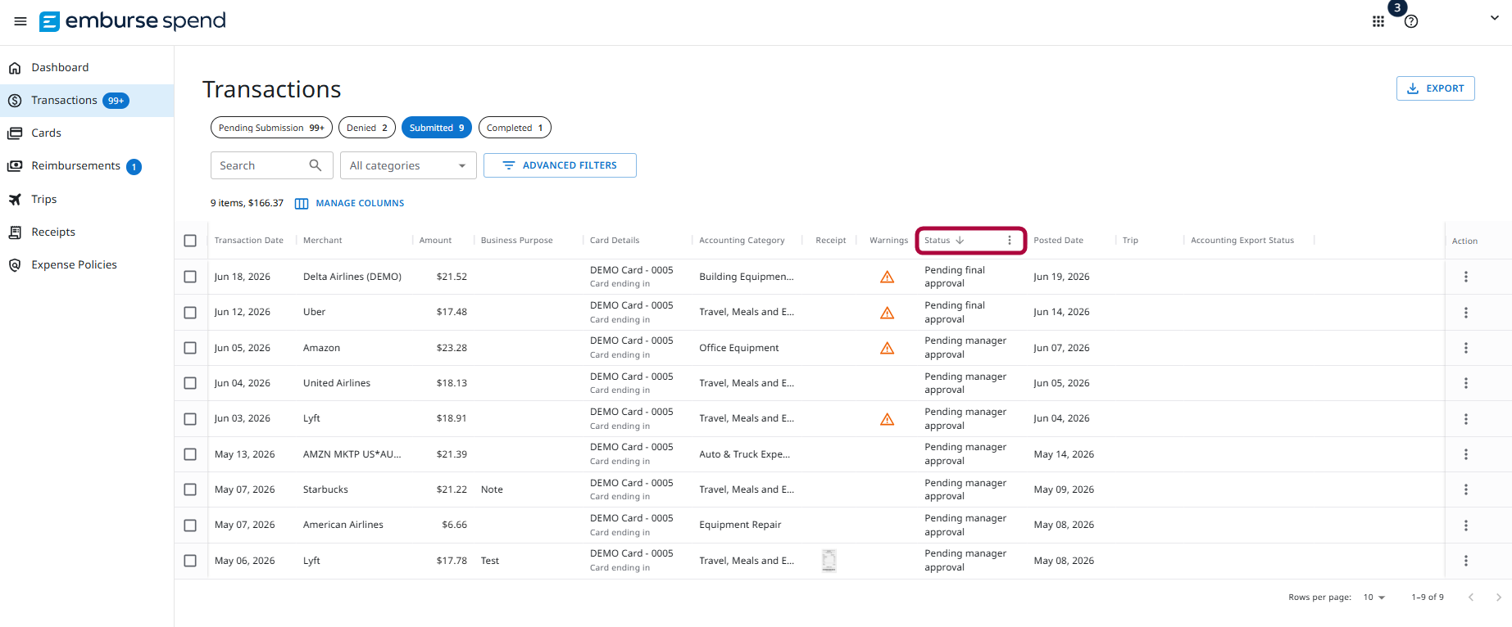View warning icon for Uber row
1512x627 pixels.
(887, 313)
